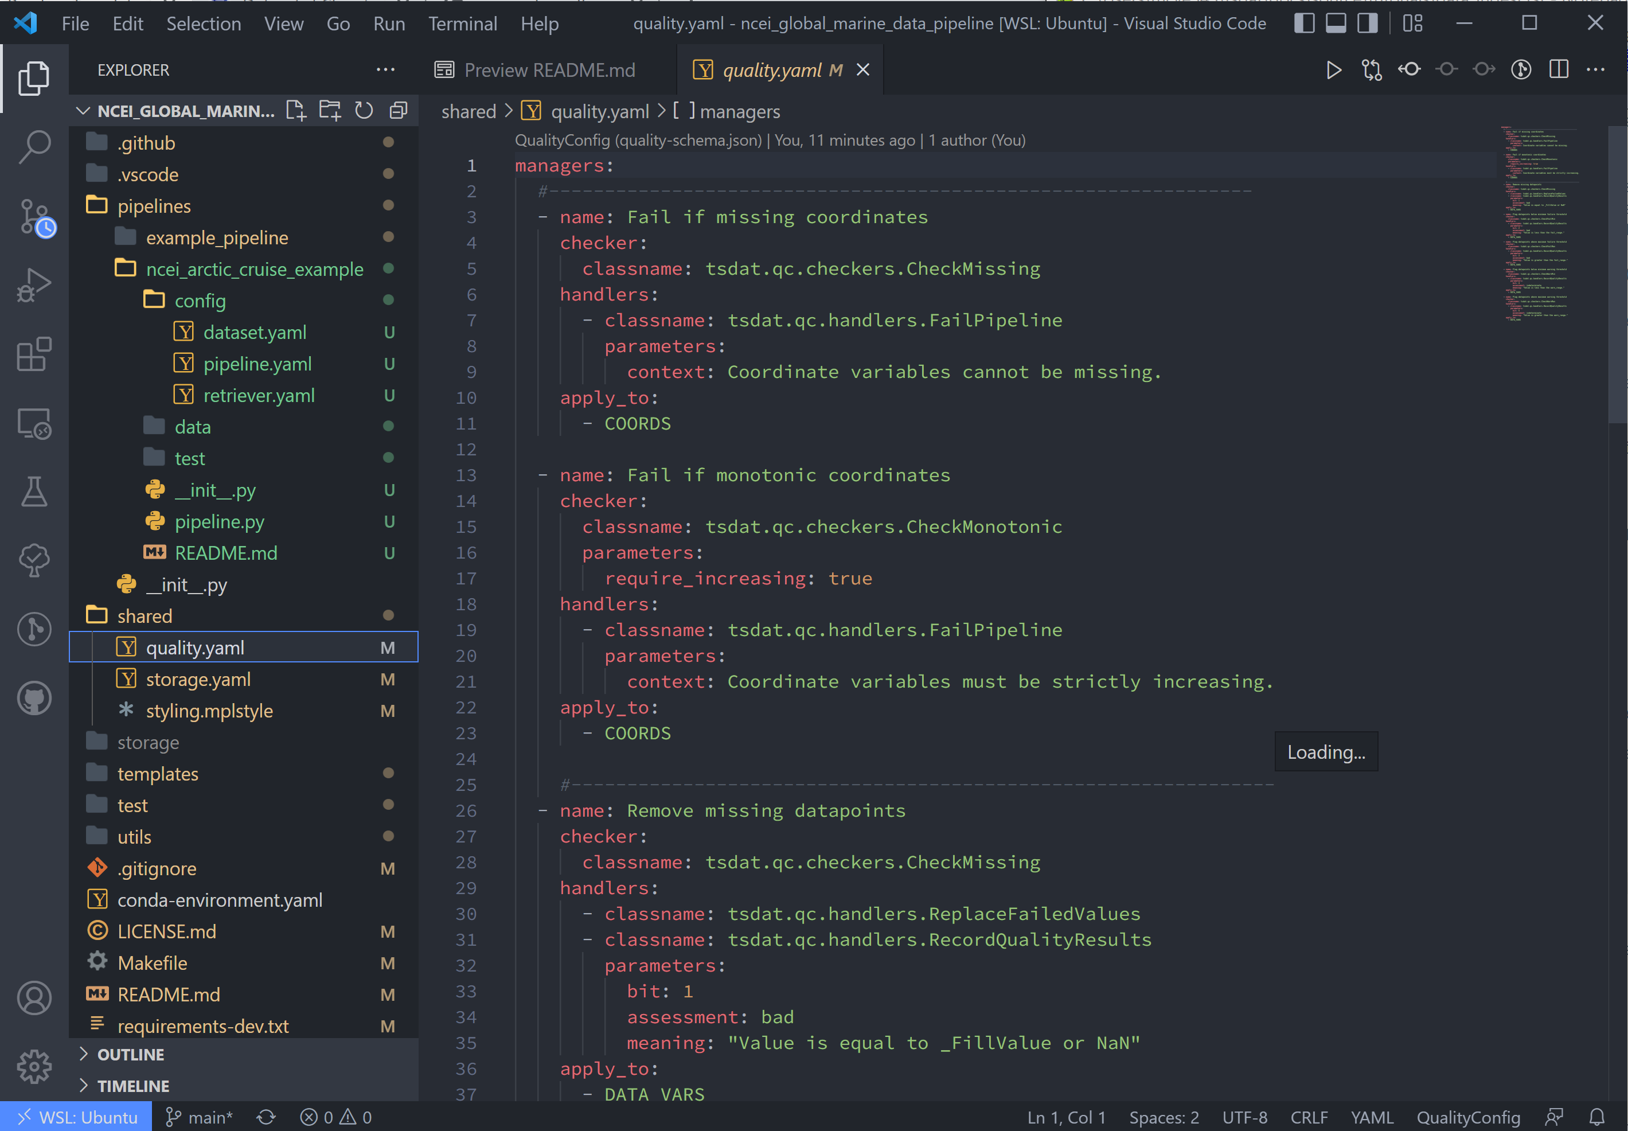The width and height of the screenshot is (1628, 1131).
Task: Open storage.yaml in explorer
Action: pyautogui.click(x=244, y=679)
